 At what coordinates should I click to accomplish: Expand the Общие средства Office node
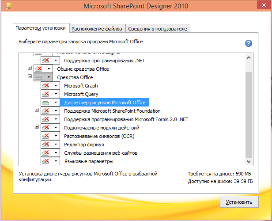pyautogui.click(x=30, y=69)
